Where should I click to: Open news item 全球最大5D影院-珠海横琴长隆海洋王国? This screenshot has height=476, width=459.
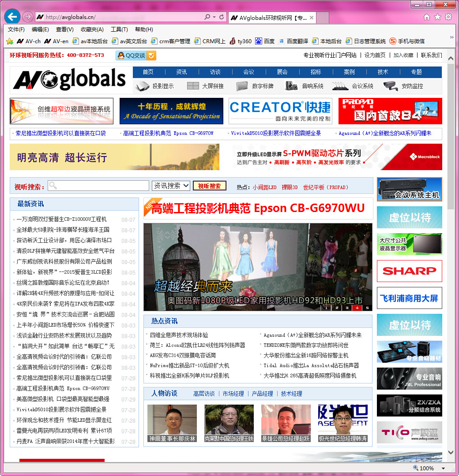pos(63,230)
